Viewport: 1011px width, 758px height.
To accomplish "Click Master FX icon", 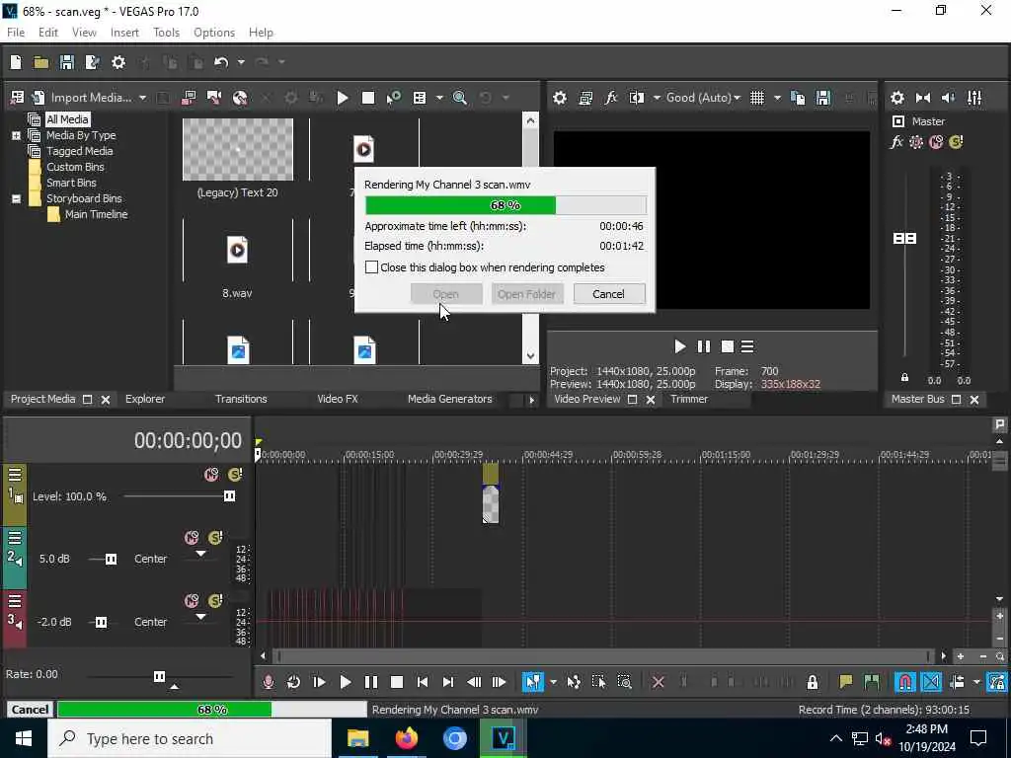I will (x=896, y=142).
